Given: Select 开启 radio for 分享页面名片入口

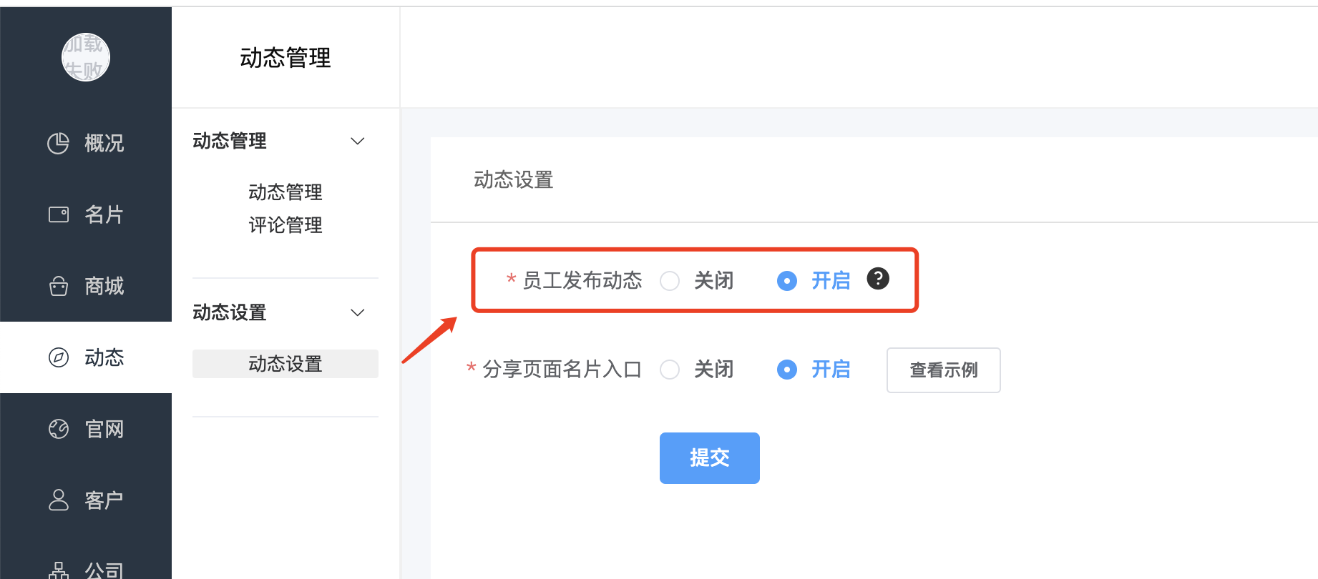Looking at the screenshot, I should 787,370.
